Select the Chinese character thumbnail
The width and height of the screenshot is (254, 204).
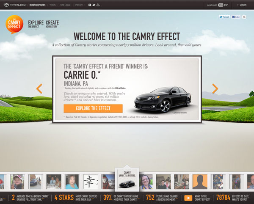click(91, 182)
